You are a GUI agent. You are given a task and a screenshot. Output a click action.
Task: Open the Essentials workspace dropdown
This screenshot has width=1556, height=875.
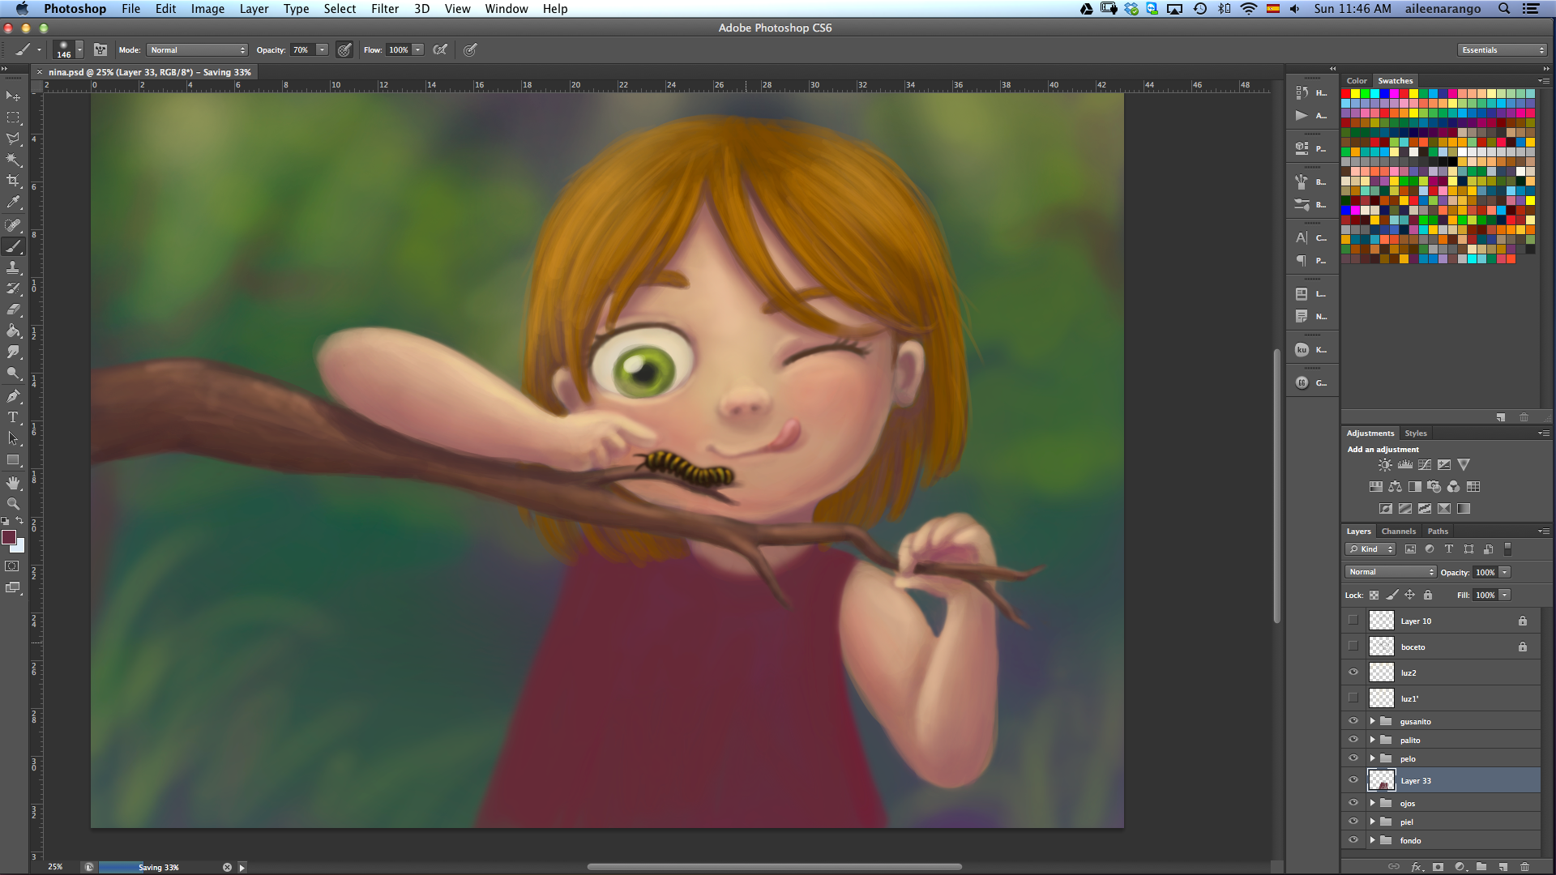coord(1503,50)
